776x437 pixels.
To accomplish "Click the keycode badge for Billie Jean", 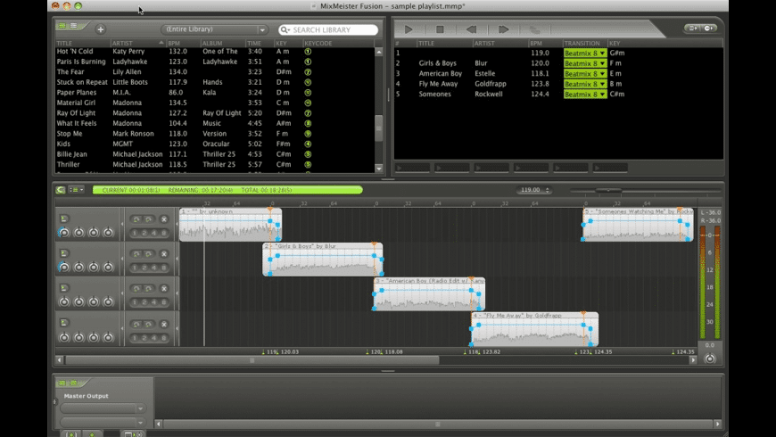I will point(308,153).
